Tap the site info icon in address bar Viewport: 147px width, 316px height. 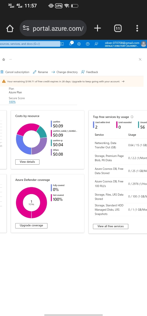(26, 28)
